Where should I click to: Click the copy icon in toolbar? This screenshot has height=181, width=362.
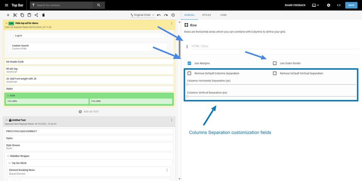(22, 15)
